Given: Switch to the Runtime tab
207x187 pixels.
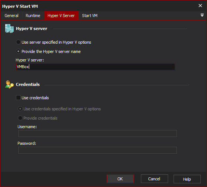Looking at the screenshot, I should tap(33, 16).
